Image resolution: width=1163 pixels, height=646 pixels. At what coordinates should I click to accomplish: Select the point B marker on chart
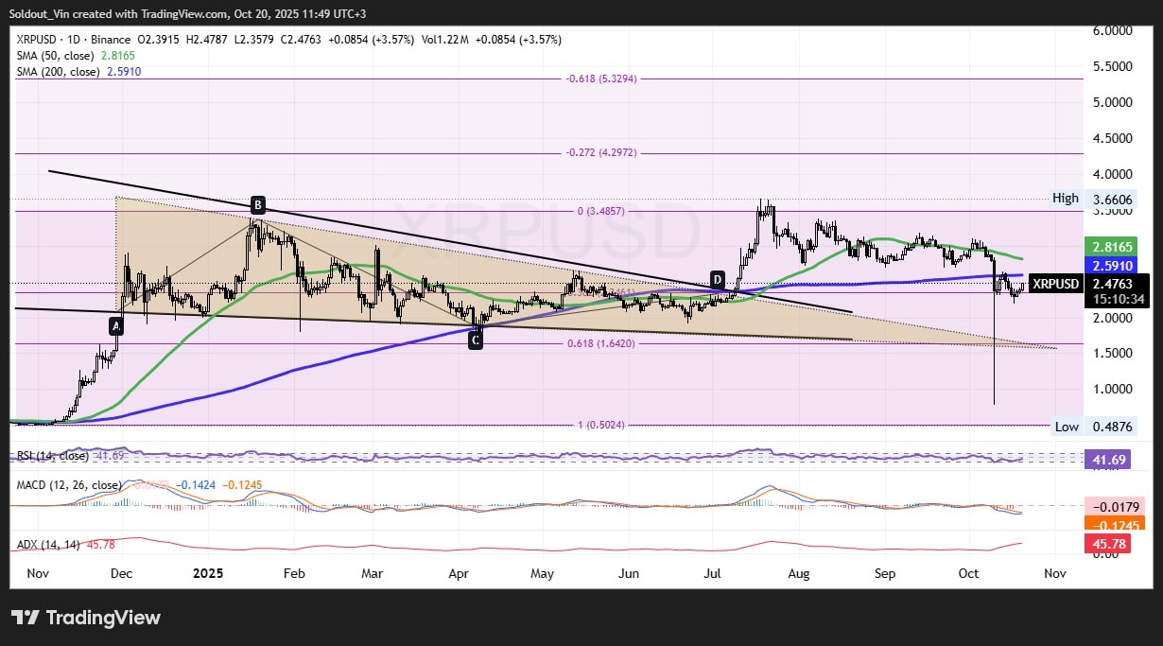click(257, 204)
